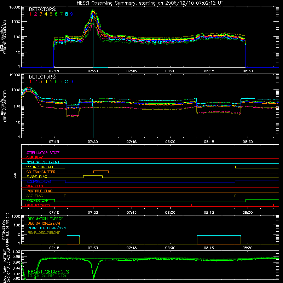The height and width of the screenshot is (283, 283).
Task: Click the FLARE_FLAG label
Action: (x=37, y=177)
